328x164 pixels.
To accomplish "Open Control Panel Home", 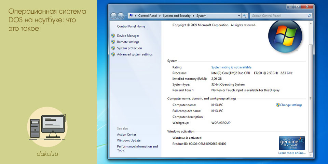I will click(131, 26).
